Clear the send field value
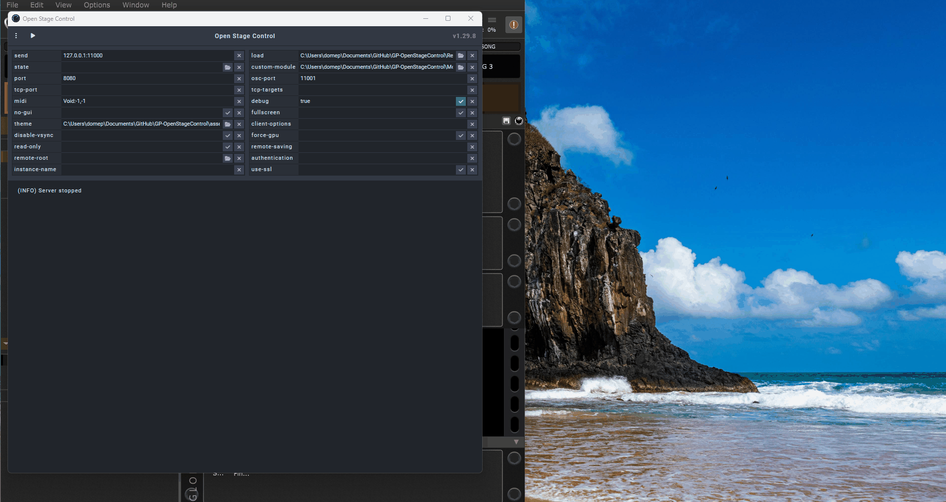The image size is (946, 502). tap(239, 56)
